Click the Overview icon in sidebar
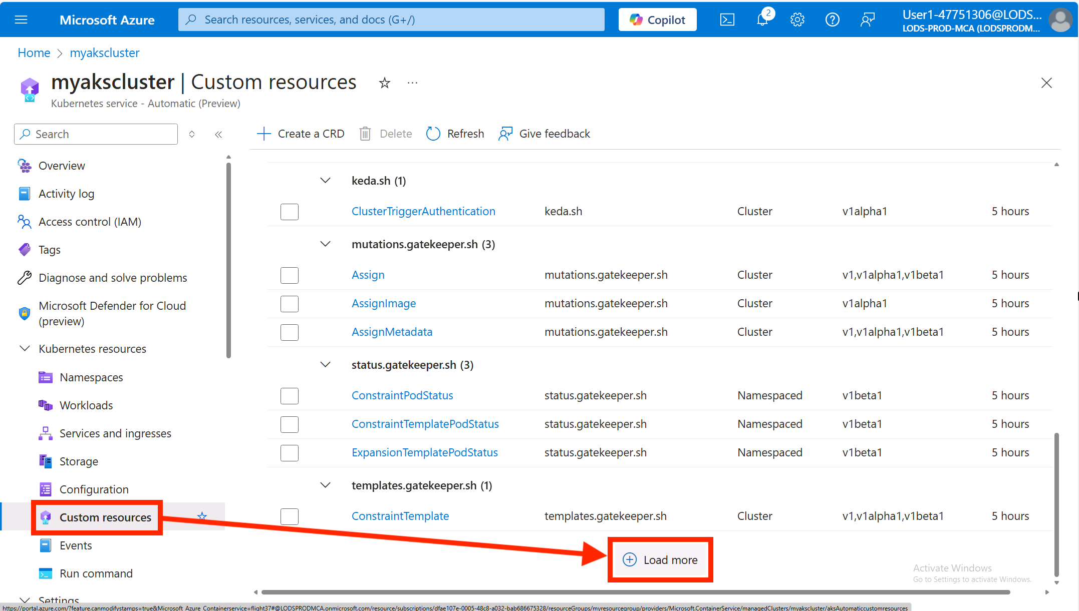 coord(25,166)
